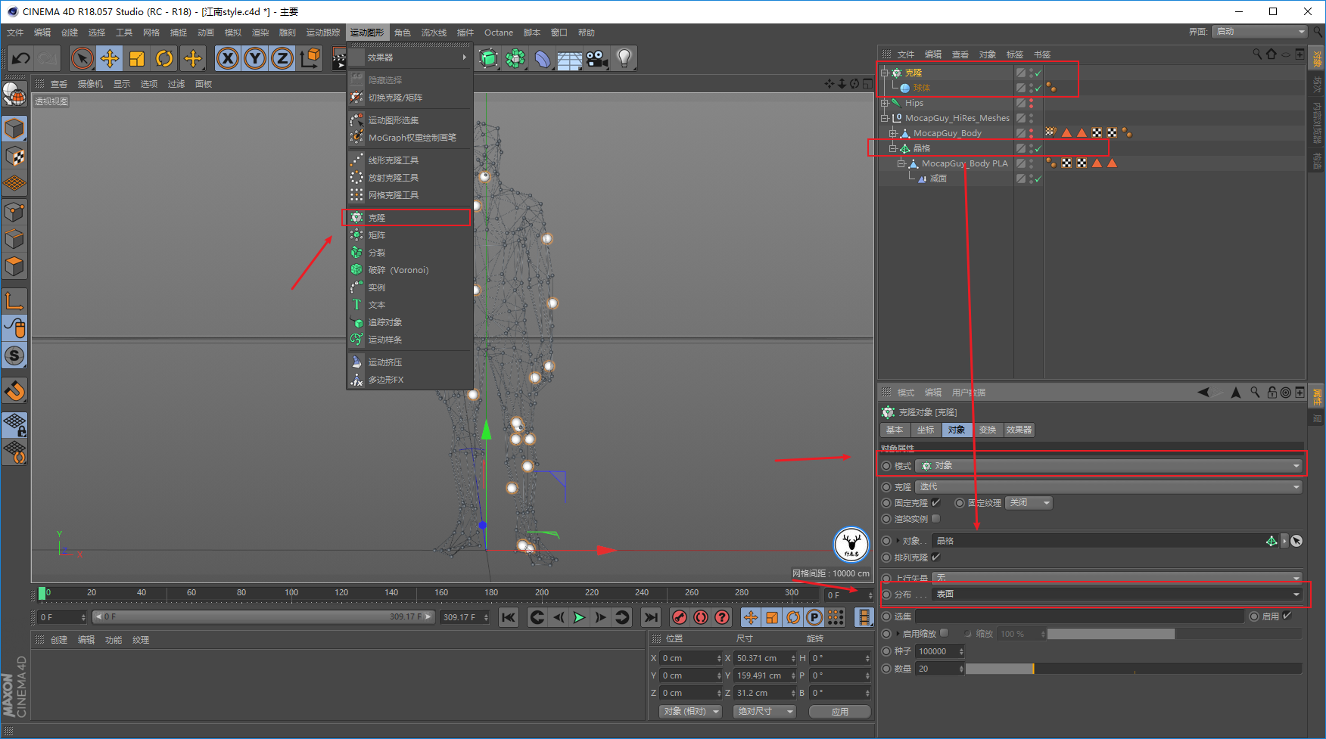
Task: Click the 种子 input field
Action: point(940,651)
